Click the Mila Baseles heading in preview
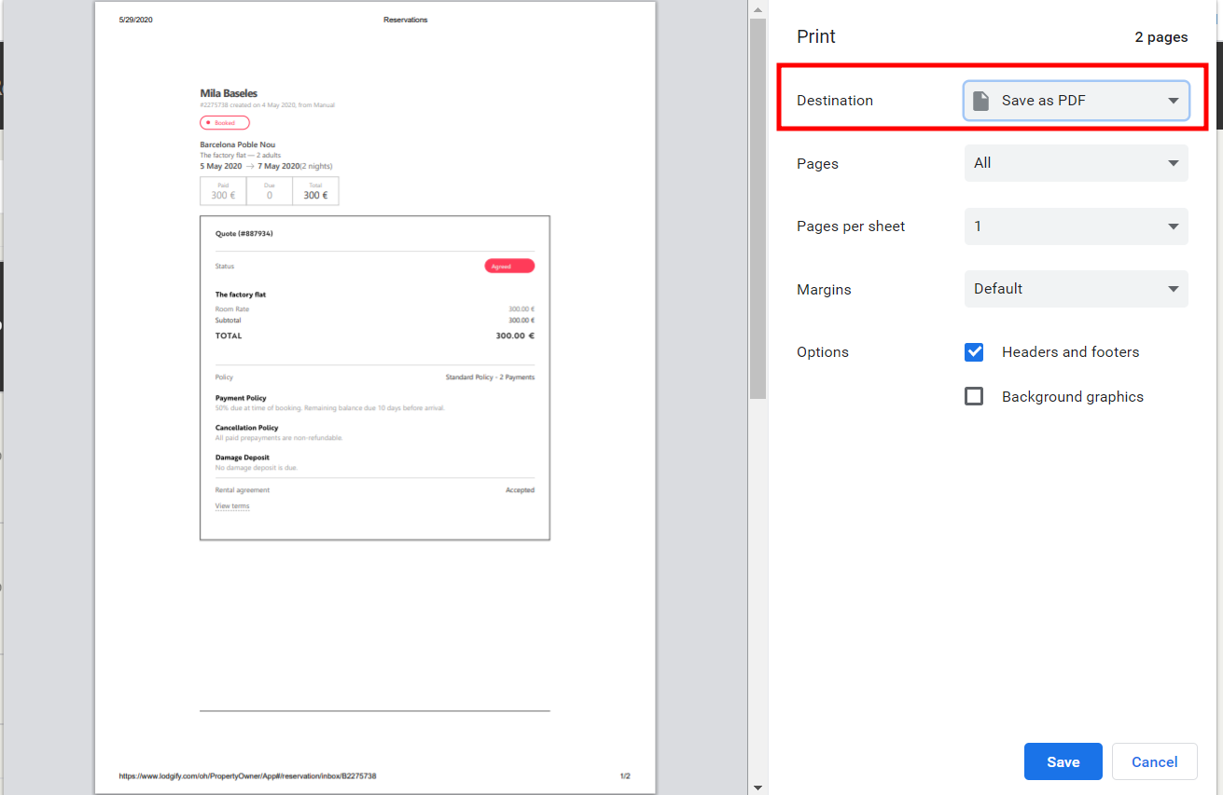Image resolution: width=1223 pixels, height=795 pixels. [229, 93]
